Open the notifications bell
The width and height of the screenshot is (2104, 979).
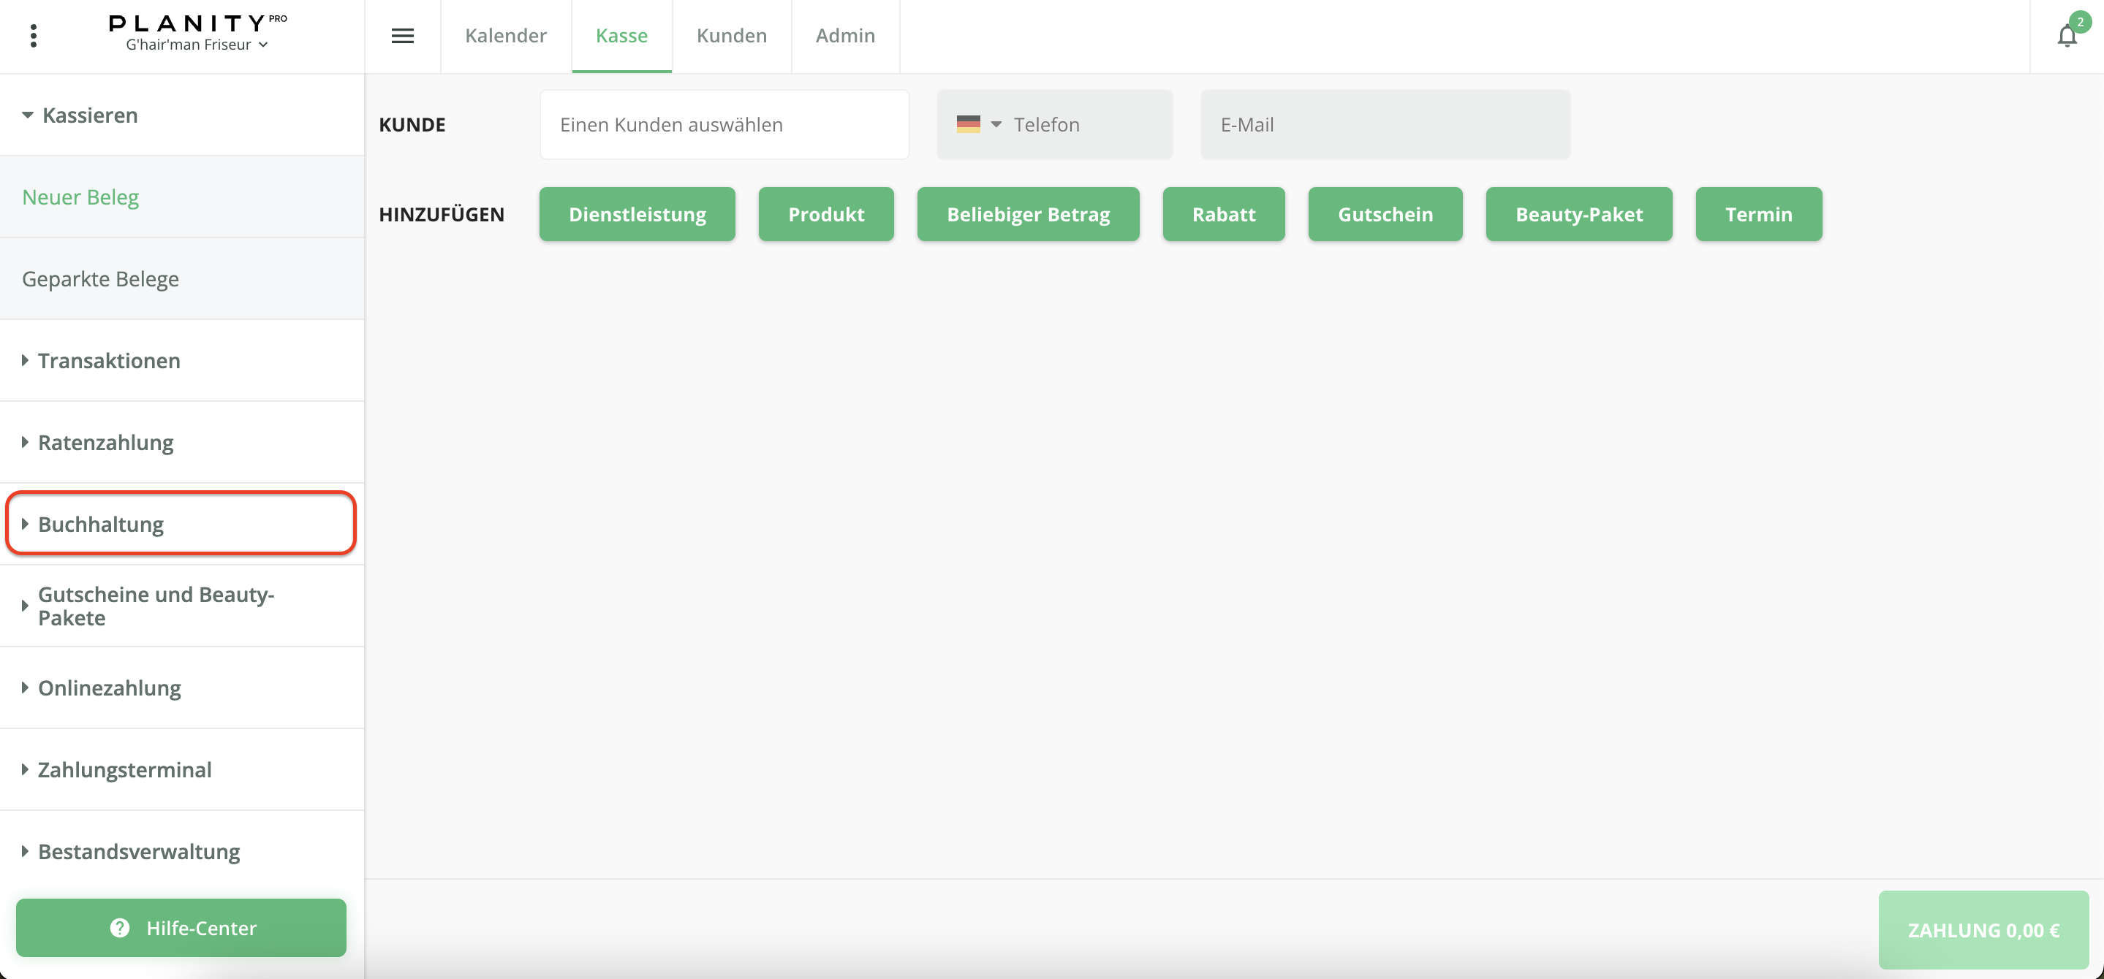(x=2067, y=36)
